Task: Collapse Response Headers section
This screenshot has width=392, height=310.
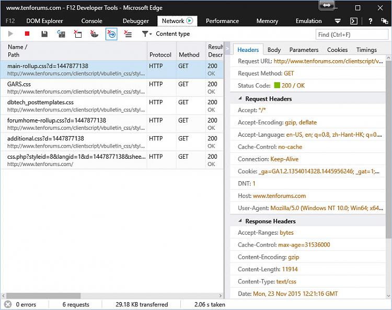Action: pyautogui.click(x=240, y=221)
